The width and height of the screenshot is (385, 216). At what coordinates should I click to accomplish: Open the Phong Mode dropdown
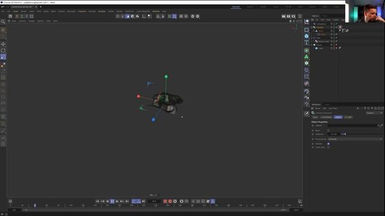coord(355,139)
